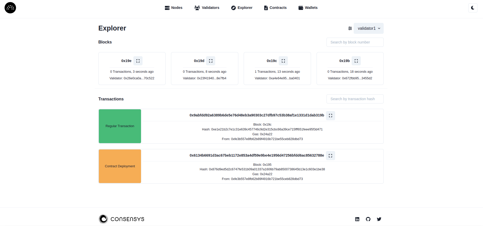
Task: Open the Nodes page
Action: click(174, 8)
